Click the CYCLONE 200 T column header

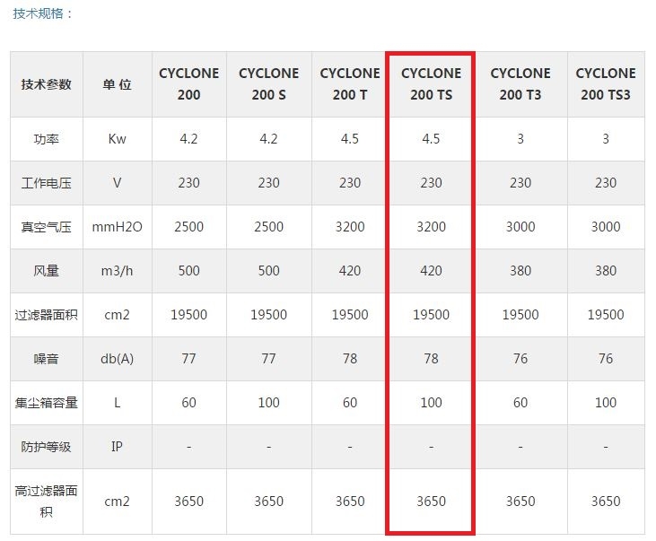pyautogui.click(x=350, y=84)
